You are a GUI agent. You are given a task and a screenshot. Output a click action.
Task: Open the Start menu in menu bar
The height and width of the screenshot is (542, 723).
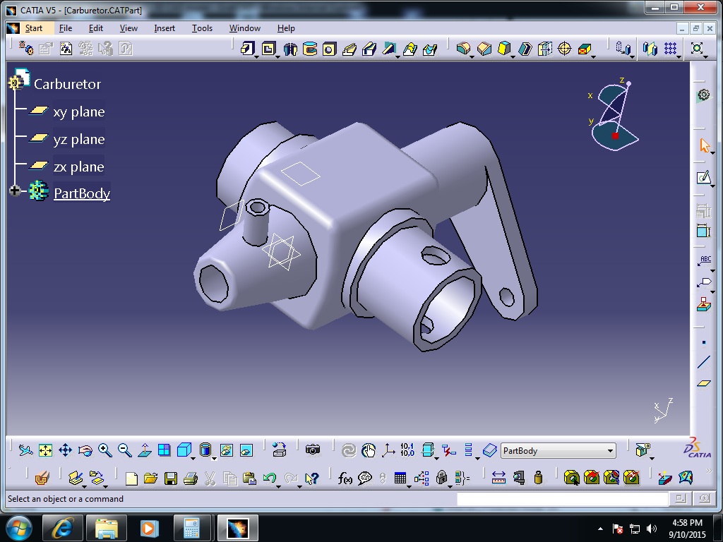(x=34, y=28)
